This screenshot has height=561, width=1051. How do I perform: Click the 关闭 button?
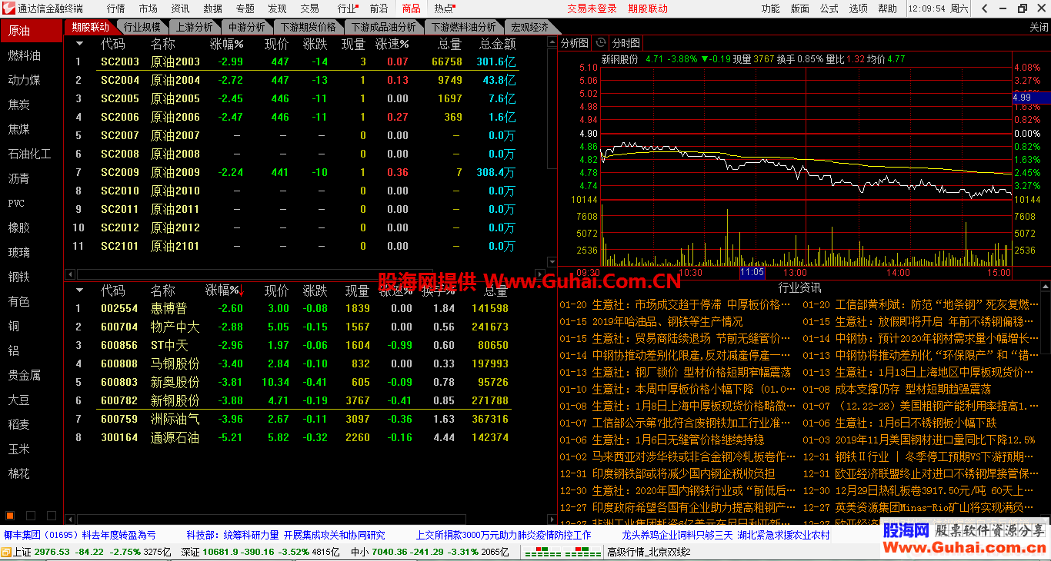[x=1039, y=27]
